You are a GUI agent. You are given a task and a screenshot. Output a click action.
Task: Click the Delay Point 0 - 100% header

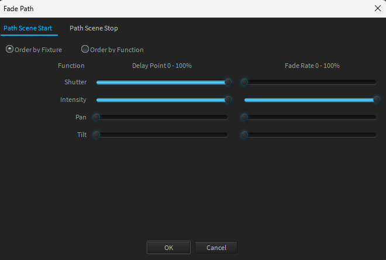tap(162, 66)
